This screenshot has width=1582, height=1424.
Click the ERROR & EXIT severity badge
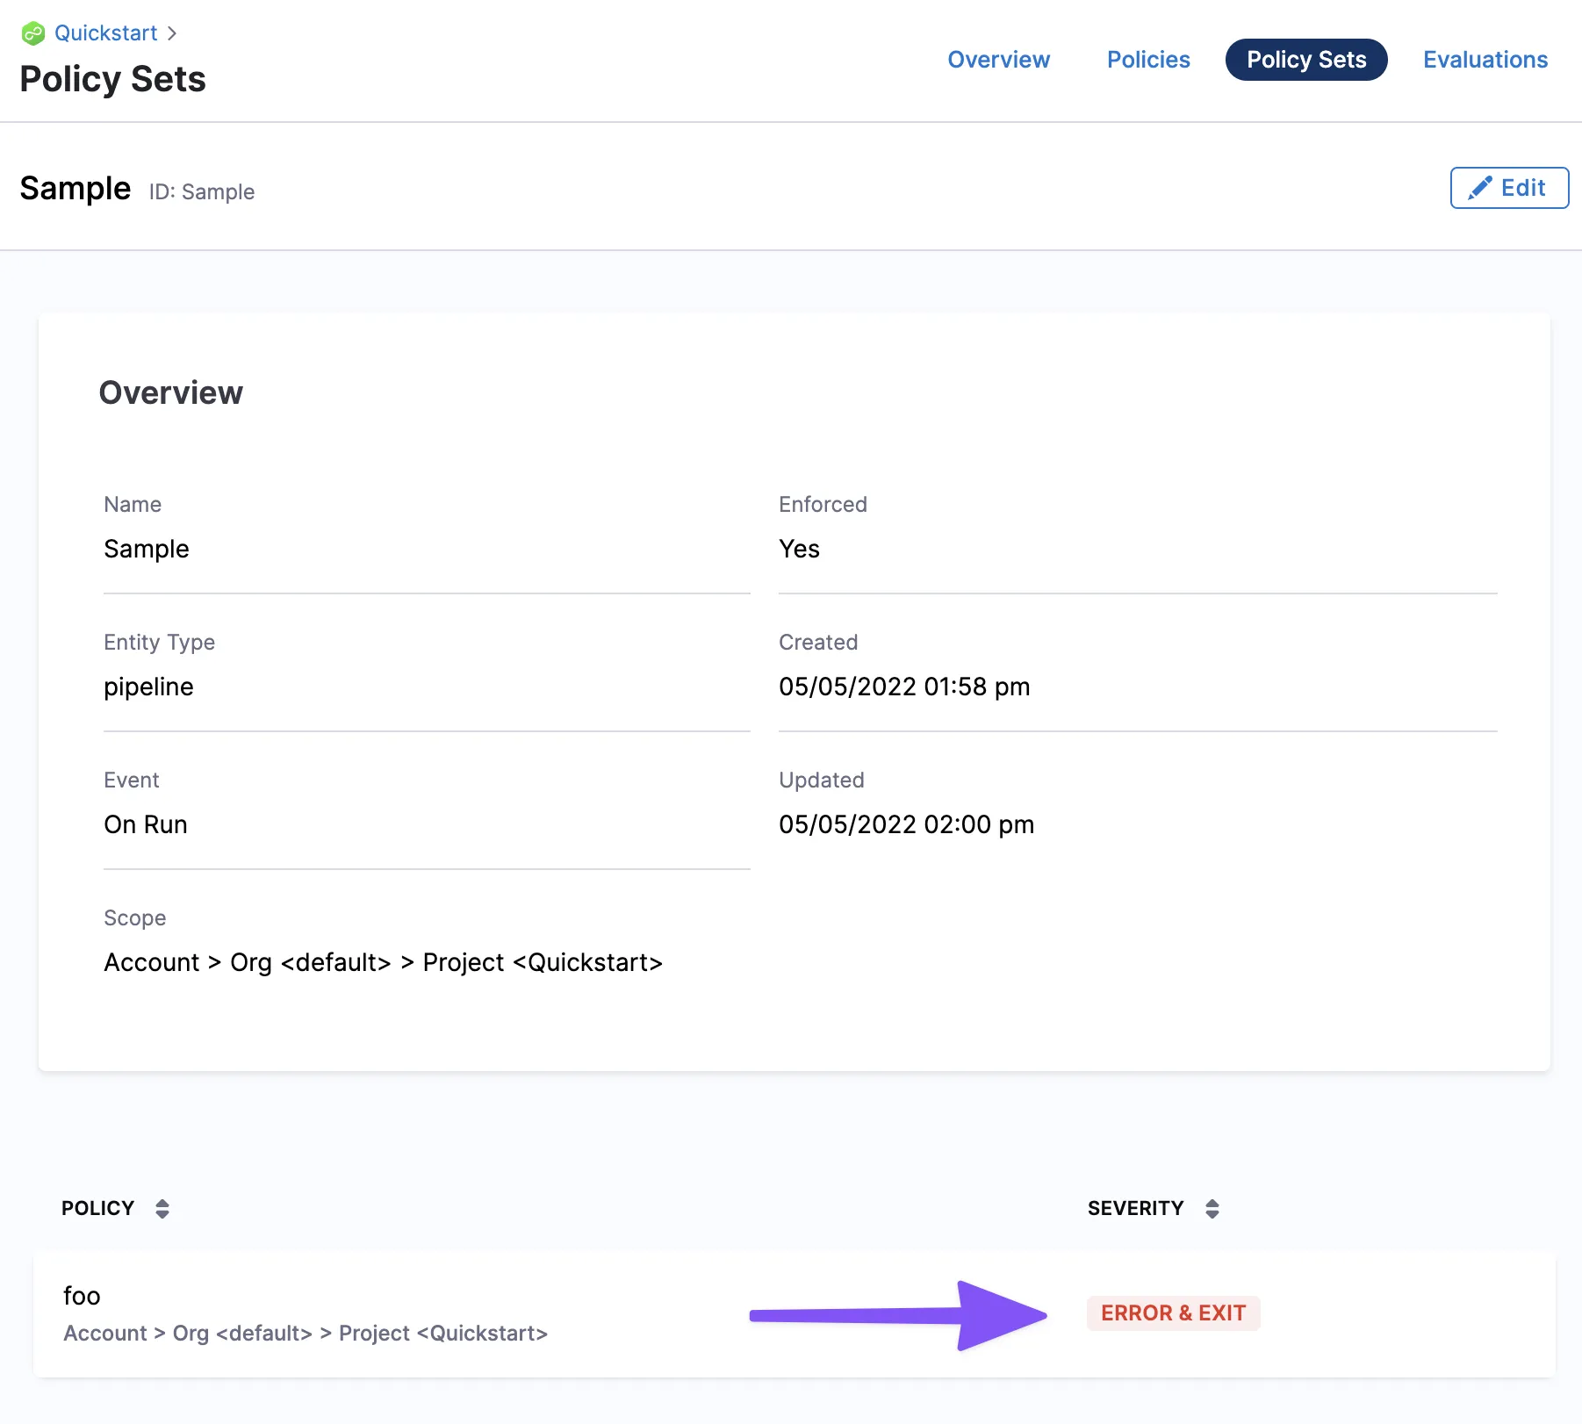click(x=1174, y=1313)
